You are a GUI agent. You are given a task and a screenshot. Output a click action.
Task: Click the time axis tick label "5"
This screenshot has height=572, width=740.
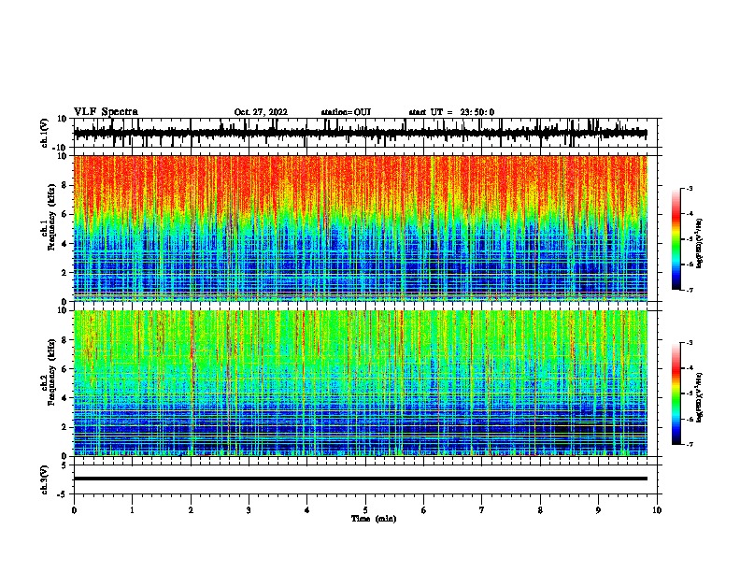(365, 510)
